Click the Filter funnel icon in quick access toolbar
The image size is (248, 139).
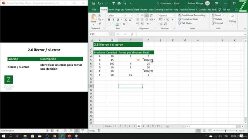pyautogui.click(x=114, y=3)
